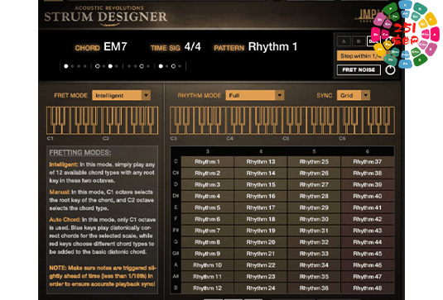Select Rhythm 40 in column 6
This screenshot has width=443, height=300.
(x=368, y=196)
